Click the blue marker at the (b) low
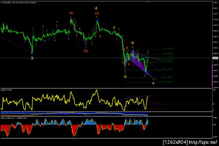Viewport: 219px width, 146px height. [86, 42]
